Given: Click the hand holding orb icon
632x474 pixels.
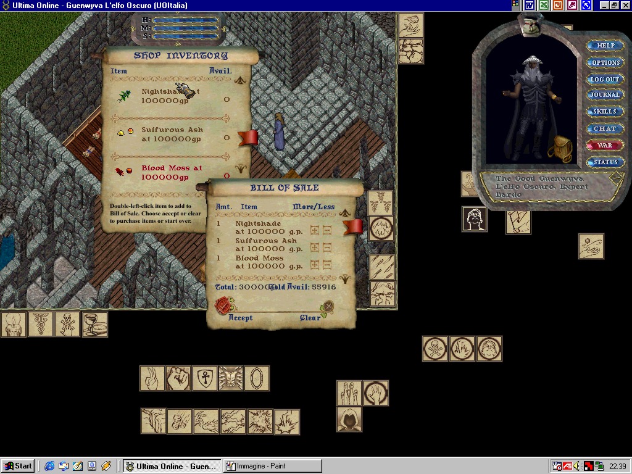Looking at the screenshot, I should [x=591, y=246].
